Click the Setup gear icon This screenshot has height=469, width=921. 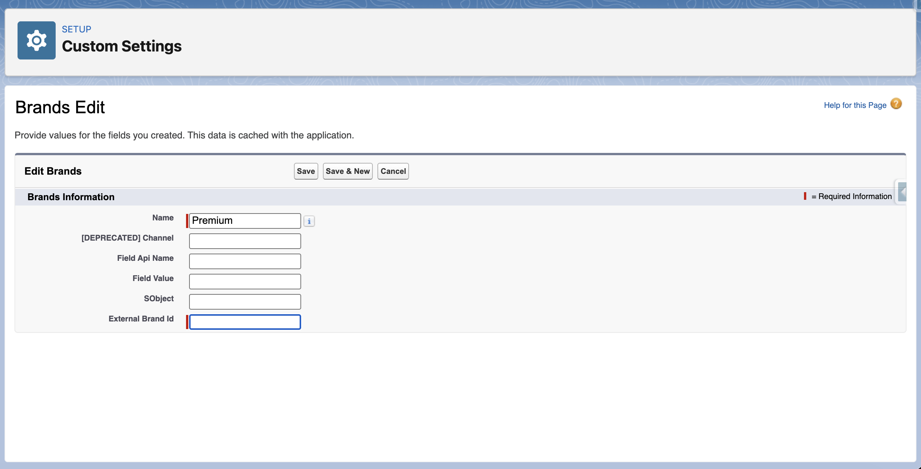(37, 40)
